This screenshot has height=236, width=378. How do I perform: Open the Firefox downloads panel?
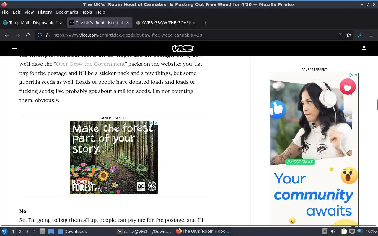click(360, 35)
